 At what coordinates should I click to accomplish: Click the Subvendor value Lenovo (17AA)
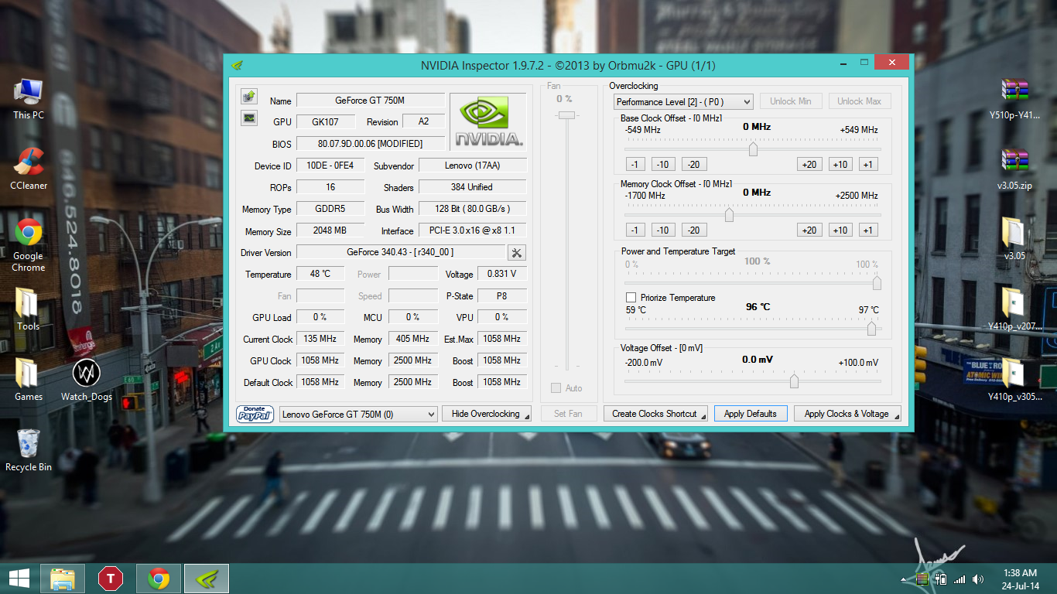pyautogui.click(x=473, y=166)
